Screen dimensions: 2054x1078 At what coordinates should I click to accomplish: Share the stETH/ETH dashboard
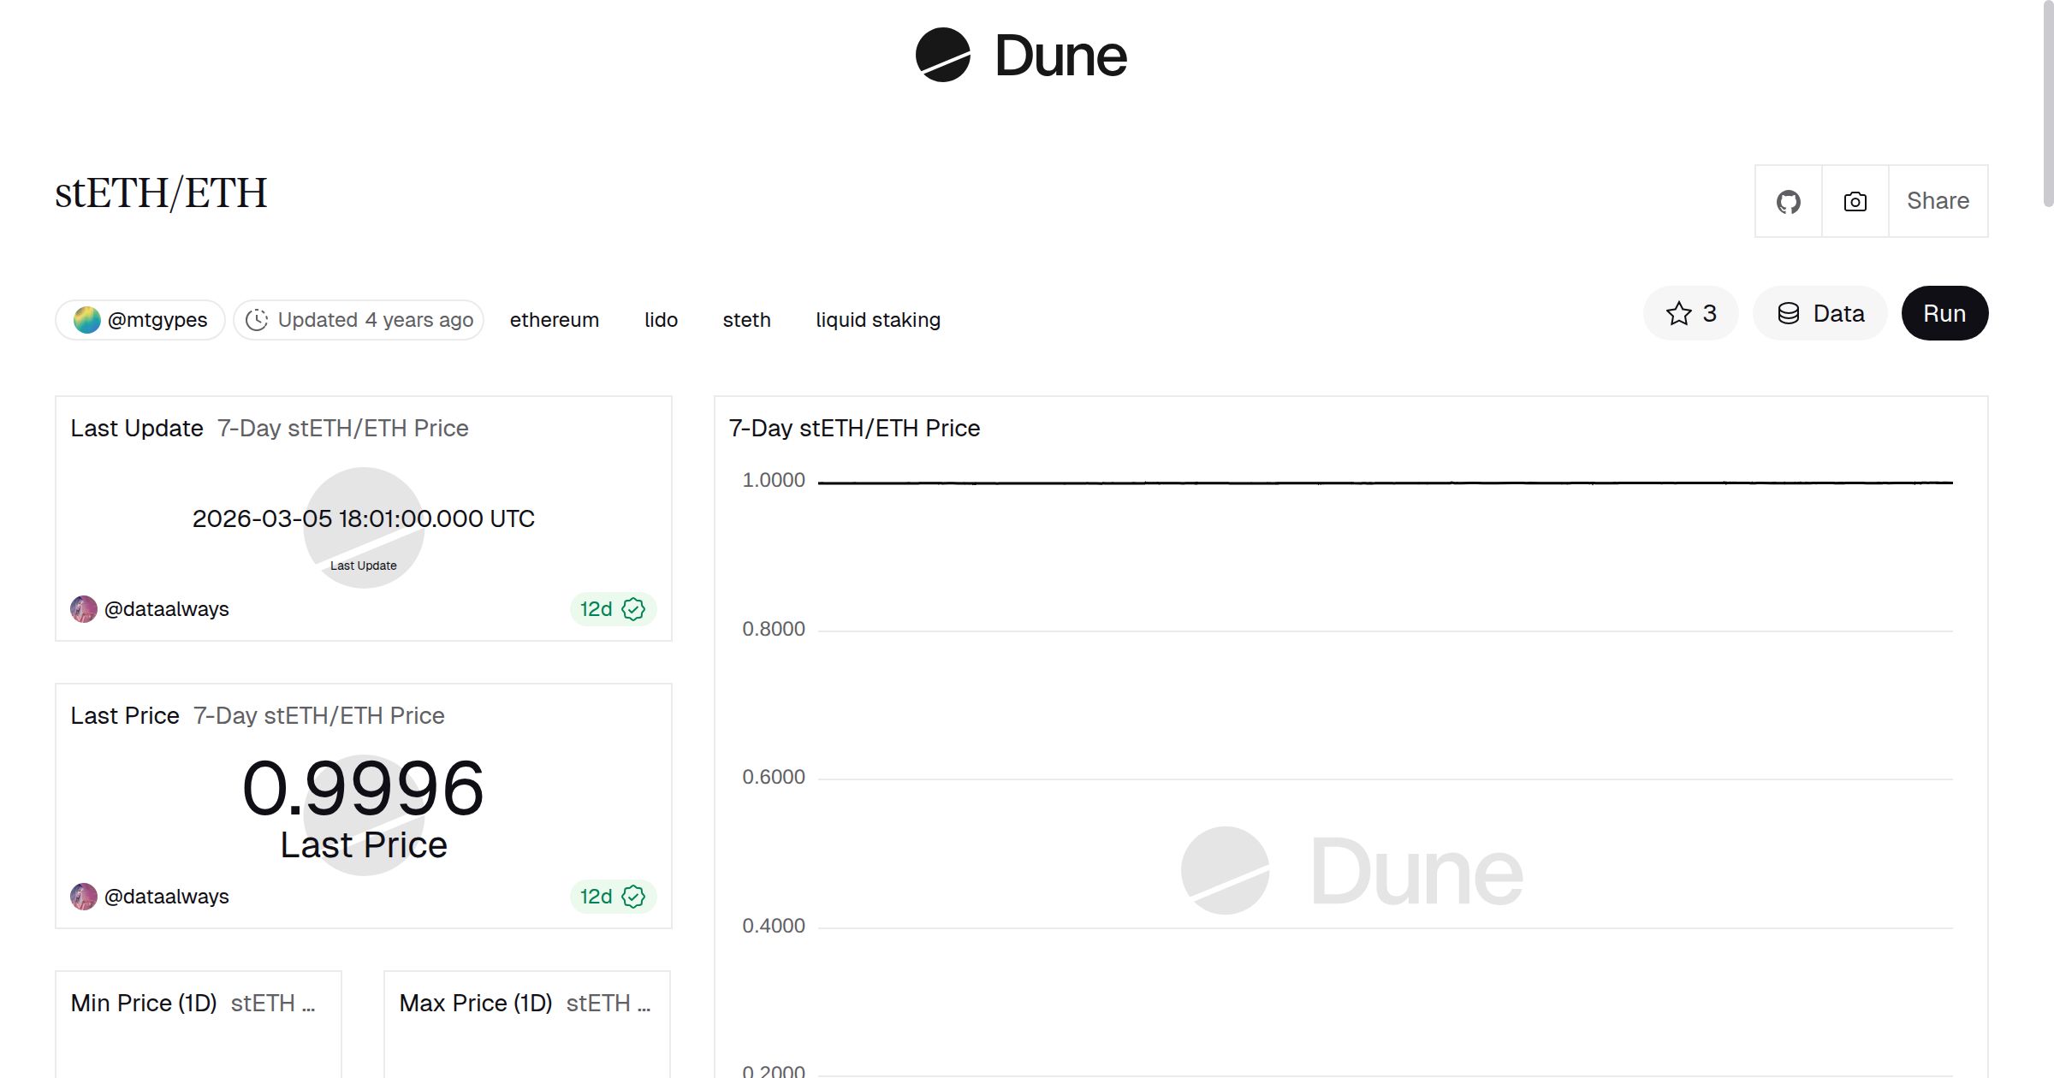tap(1938, 201)
